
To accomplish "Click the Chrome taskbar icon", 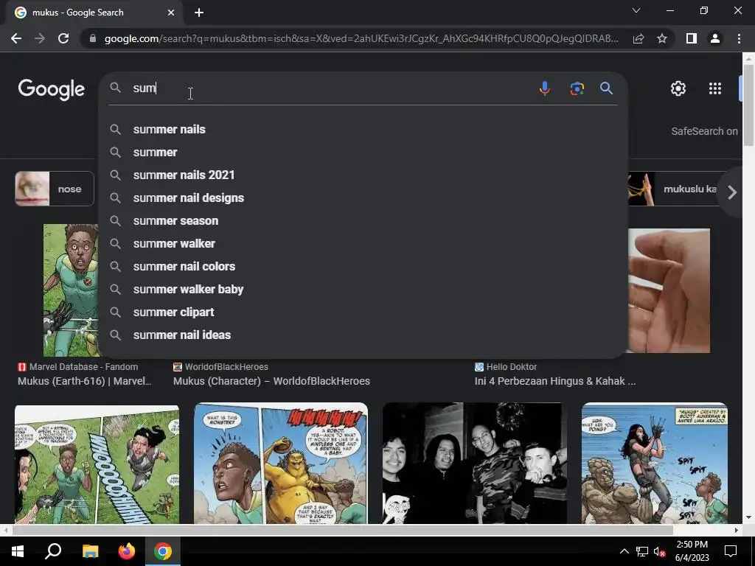I will [163, 551].
